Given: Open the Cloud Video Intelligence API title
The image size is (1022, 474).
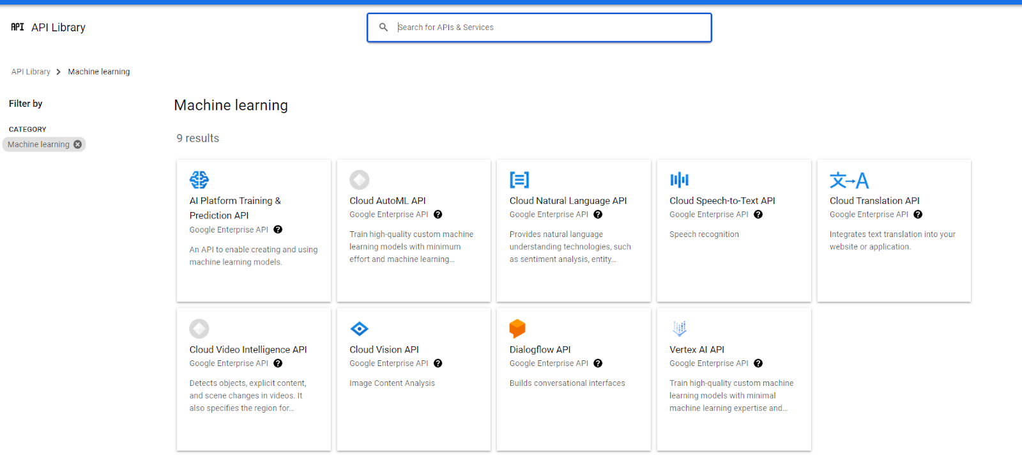Looking at the screenshot, I should click(x=248, y=349).
